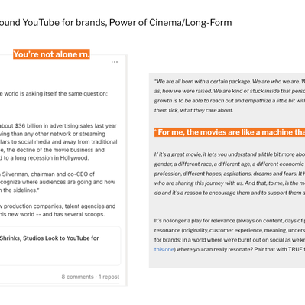Click the 'sharing this journey with us' line
The width and height of the screenshot is (305, 305).
[229, 183]
